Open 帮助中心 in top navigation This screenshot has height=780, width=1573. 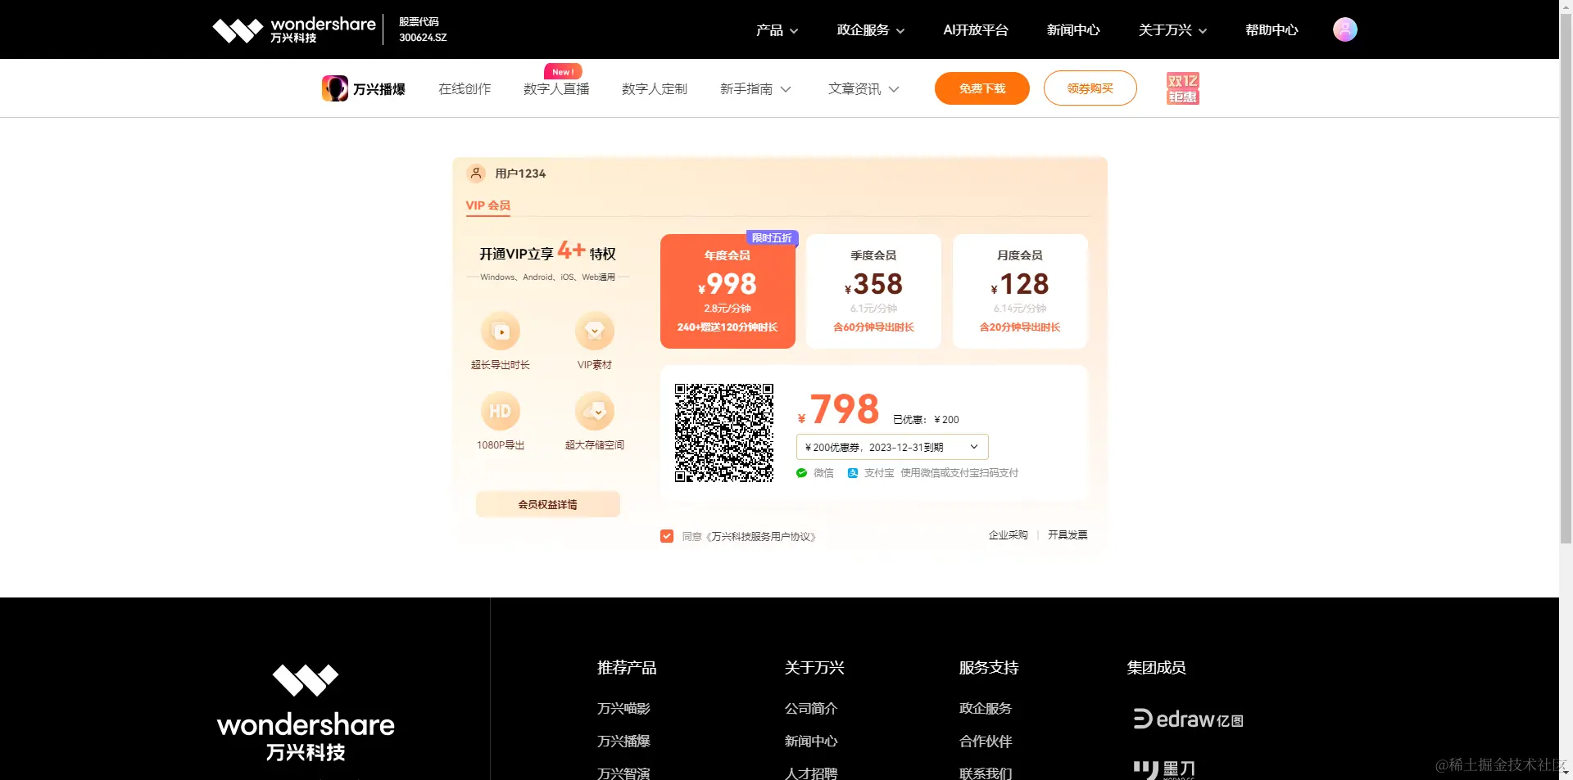coord(1272,30)
